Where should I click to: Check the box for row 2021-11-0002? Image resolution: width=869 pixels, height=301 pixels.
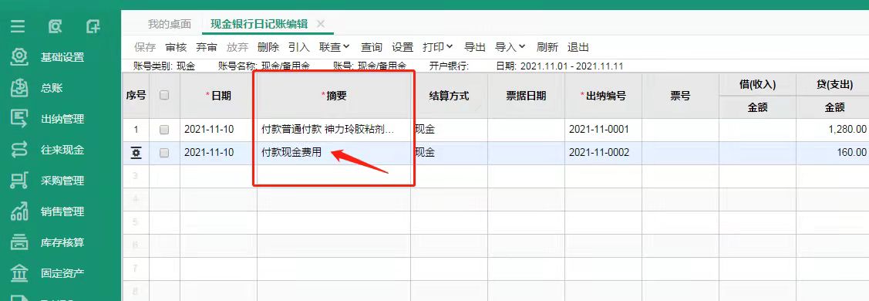click(164, 153)
